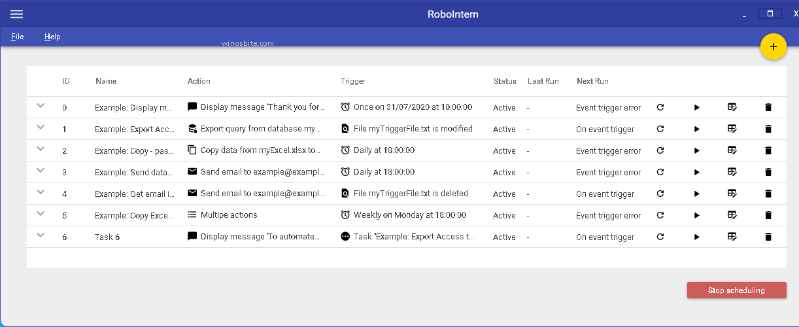
Task: Run task 1 'Example: Export Acc...' play icon
Action: 697,129
